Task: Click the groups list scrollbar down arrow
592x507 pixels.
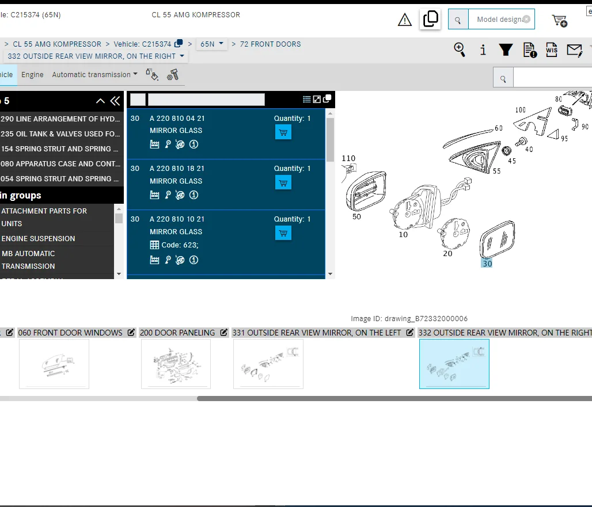Action: click(119, 274)
